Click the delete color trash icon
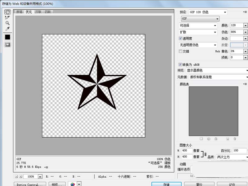 click(235, 139)
